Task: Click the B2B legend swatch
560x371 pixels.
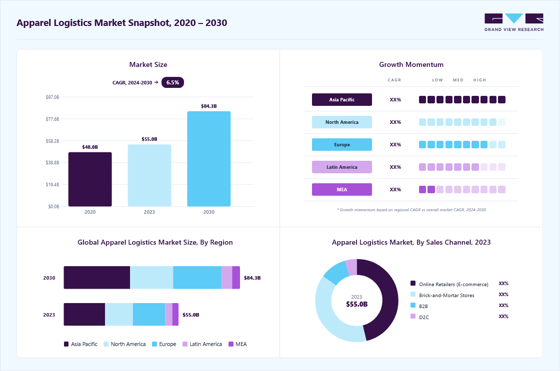Action: 413,306
